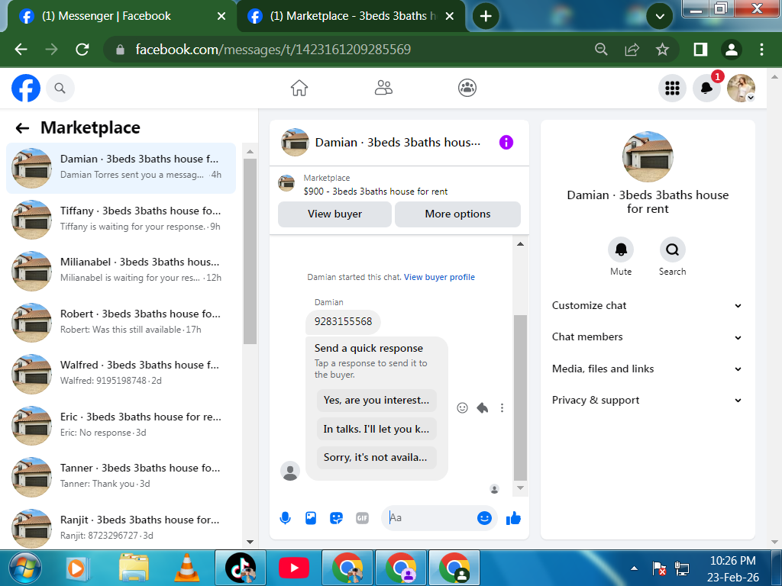Open the YouTube taskbar icon
The image size is (782, 586).
coord(294,568)
